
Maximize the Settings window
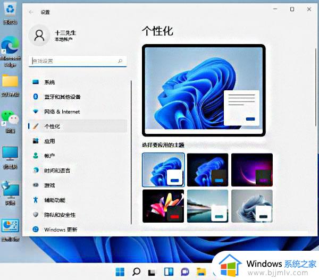(x=292, y=9)
